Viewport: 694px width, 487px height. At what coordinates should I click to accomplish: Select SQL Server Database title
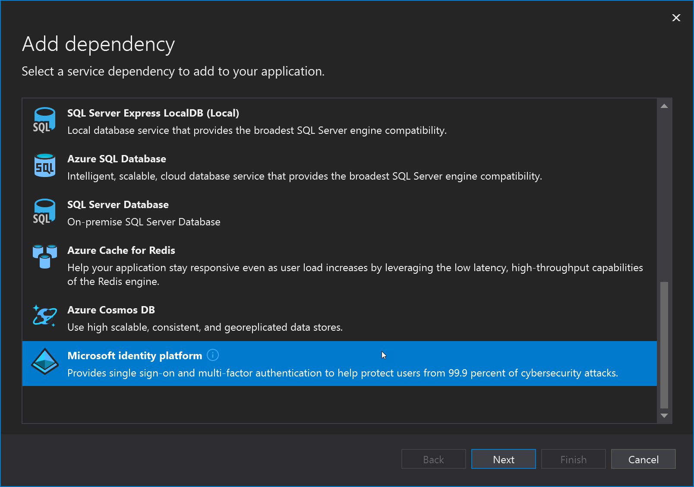[x=118, y=205]
